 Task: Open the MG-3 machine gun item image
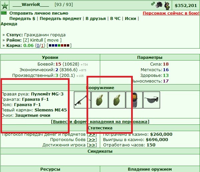point(82,100)
